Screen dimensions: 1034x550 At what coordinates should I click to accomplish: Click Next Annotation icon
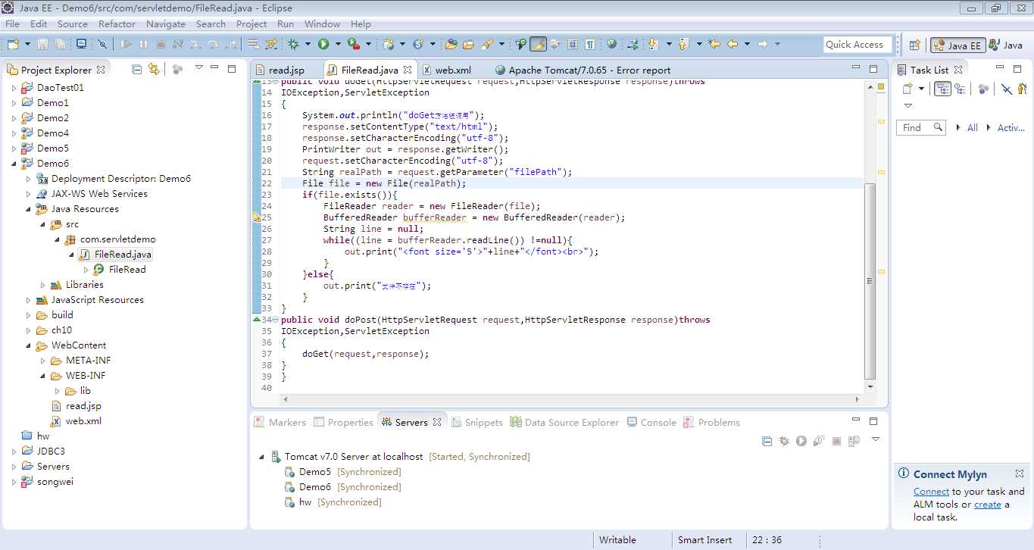[653, 44]
